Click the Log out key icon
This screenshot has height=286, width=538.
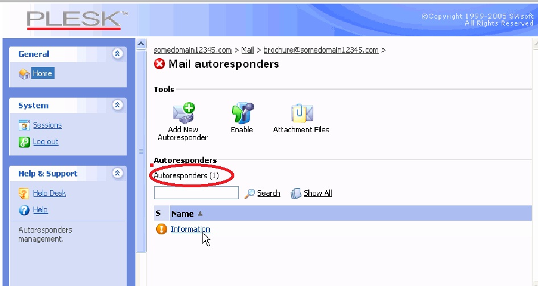pyautogui.click(x=24, y=142)
